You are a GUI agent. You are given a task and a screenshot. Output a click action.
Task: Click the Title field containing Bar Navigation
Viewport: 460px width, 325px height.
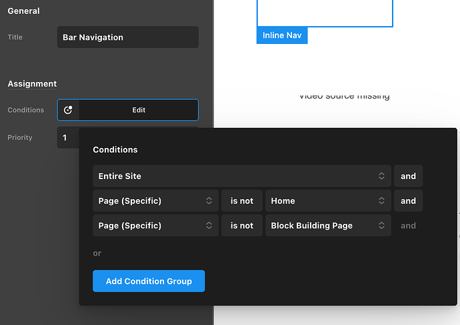127,37
